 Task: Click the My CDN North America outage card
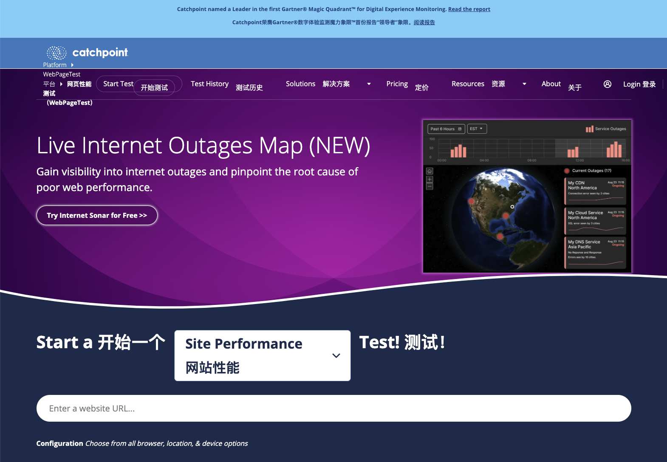tap(595, 191)
